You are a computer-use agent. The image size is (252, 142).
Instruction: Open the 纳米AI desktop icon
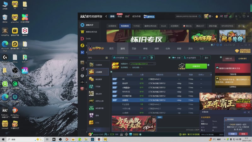pos(25,32)
